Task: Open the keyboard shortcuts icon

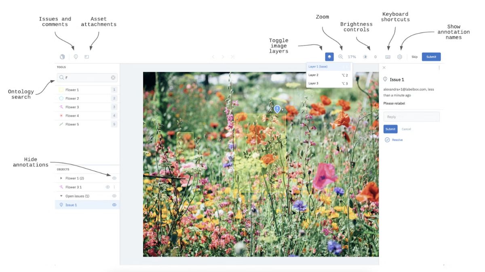Action: click(x=388, y=57)
